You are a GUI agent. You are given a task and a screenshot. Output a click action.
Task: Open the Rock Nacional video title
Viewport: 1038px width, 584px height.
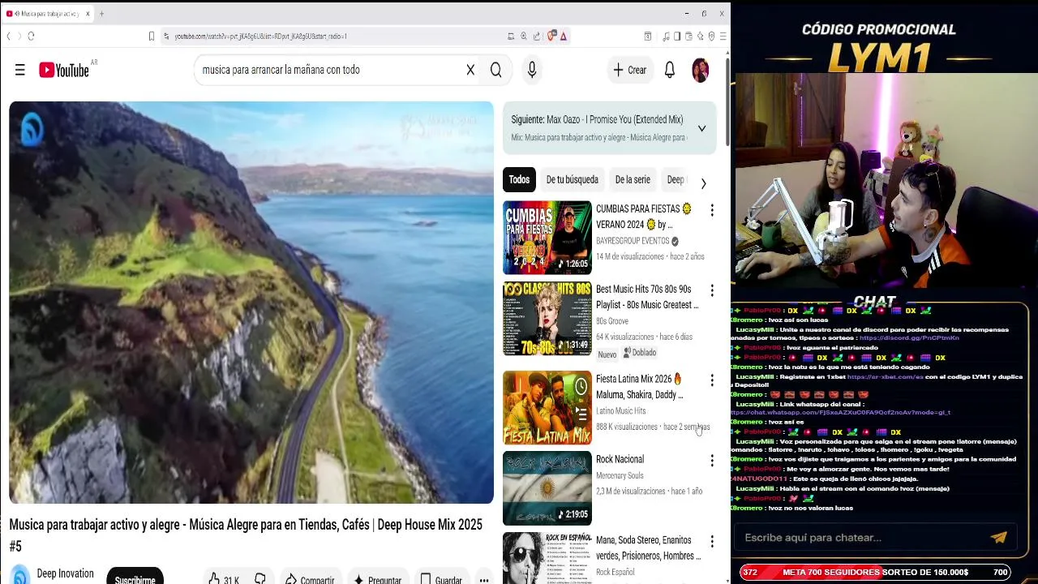[620, 459]
